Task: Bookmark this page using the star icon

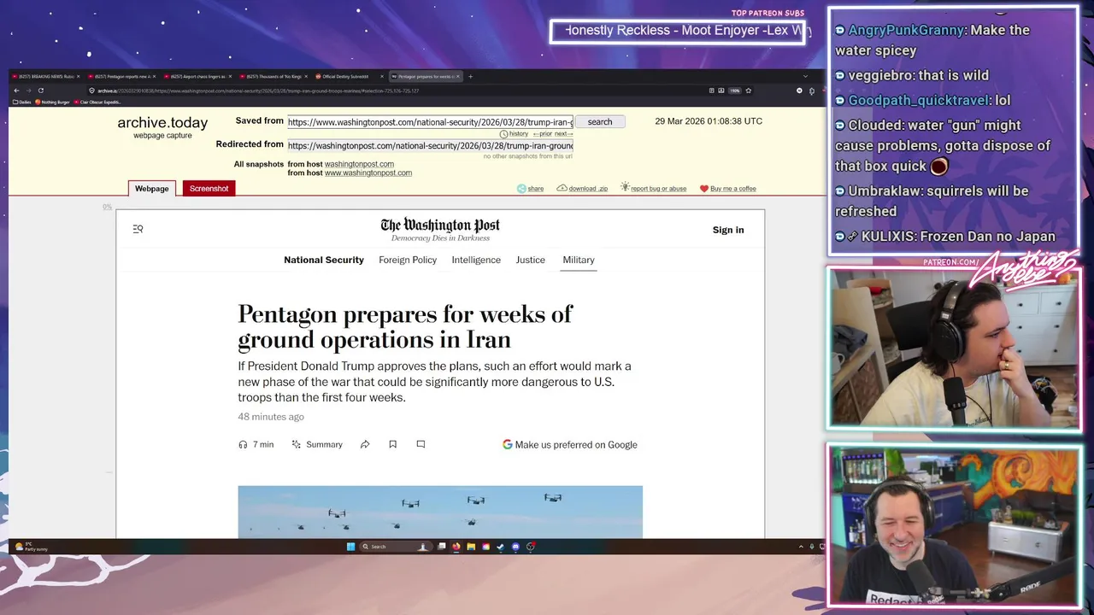Action: point(748,91)
